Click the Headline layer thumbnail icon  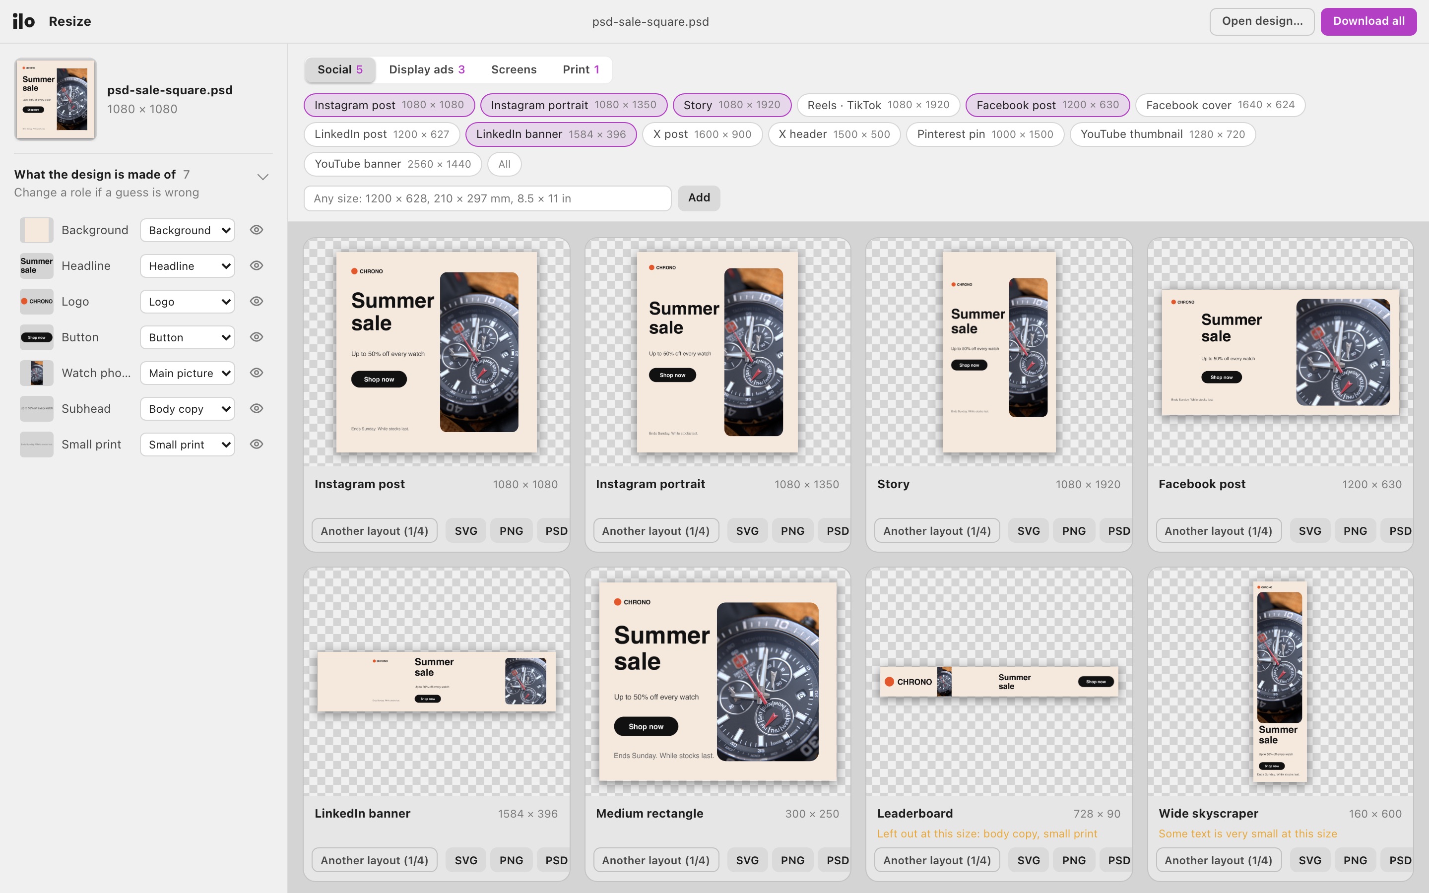pos(37,266)
